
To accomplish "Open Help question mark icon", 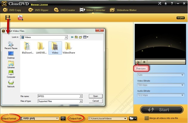I will 172,4.
